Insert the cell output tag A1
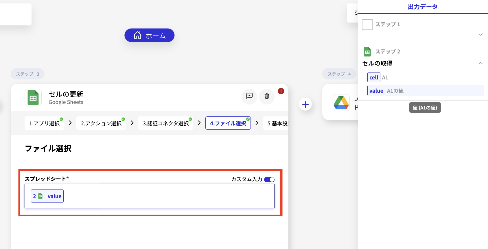The width and height of the screenshot is (488, 249). coord(374,77)
